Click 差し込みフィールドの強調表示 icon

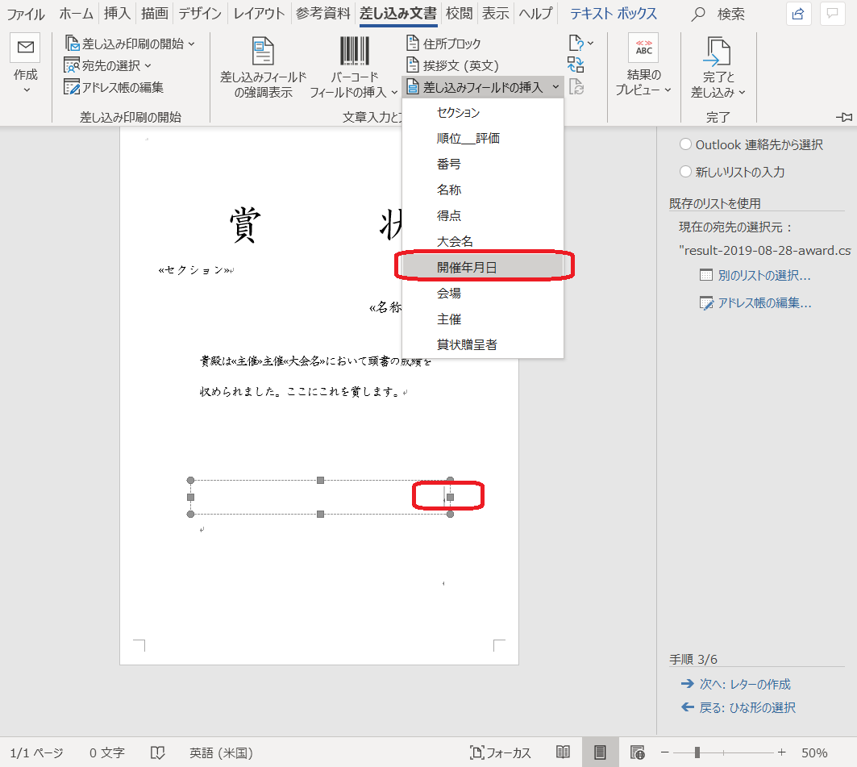pos(263,51)
